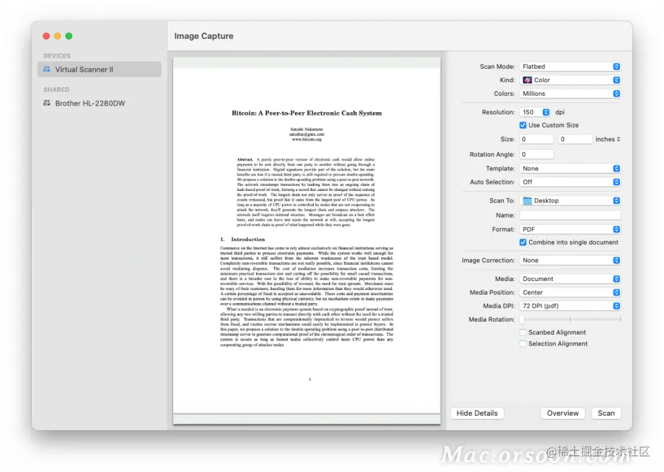Screen dimensions: 664x472
Task: Change size units from inches
Action: [x=608, y=139]
